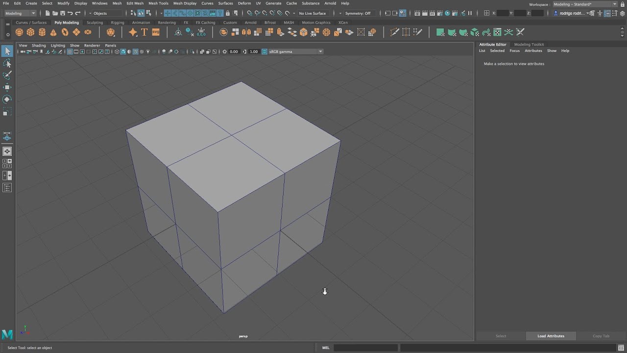
Task: Activate the Paint Selection tool
Action: click(7, 75)
